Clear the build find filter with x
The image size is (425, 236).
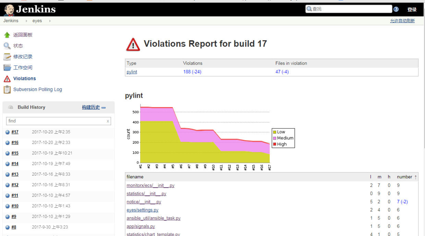(108, 121)
